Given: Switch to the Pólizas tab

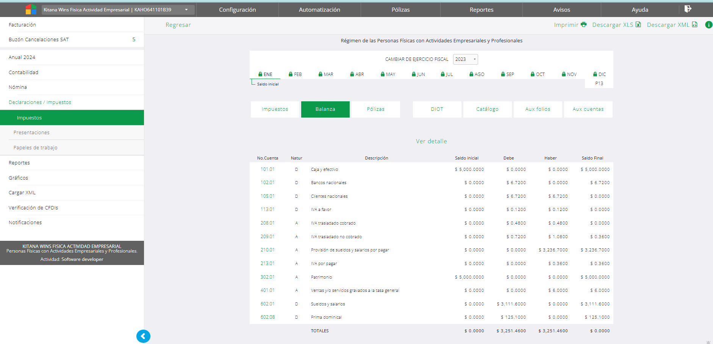Looking at the screenshot, I should click(x=375, y=109).
